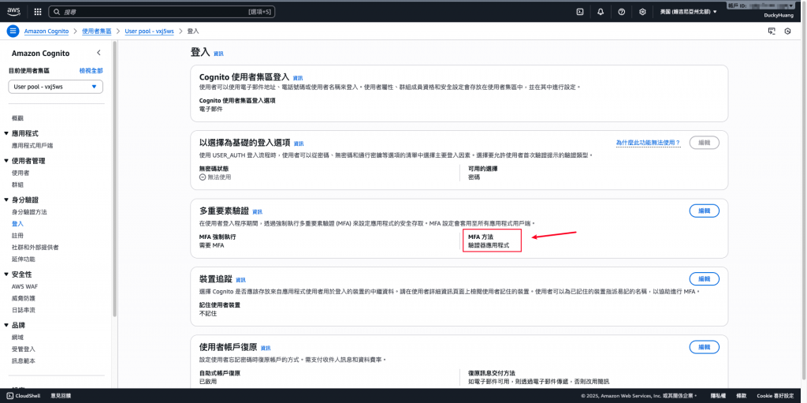
Task: Click the 驗證器應用程式 MFA method value
Action: 489,245
